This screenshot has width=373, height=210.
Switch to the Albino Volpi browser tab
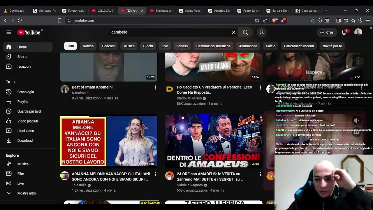[190, 10]
